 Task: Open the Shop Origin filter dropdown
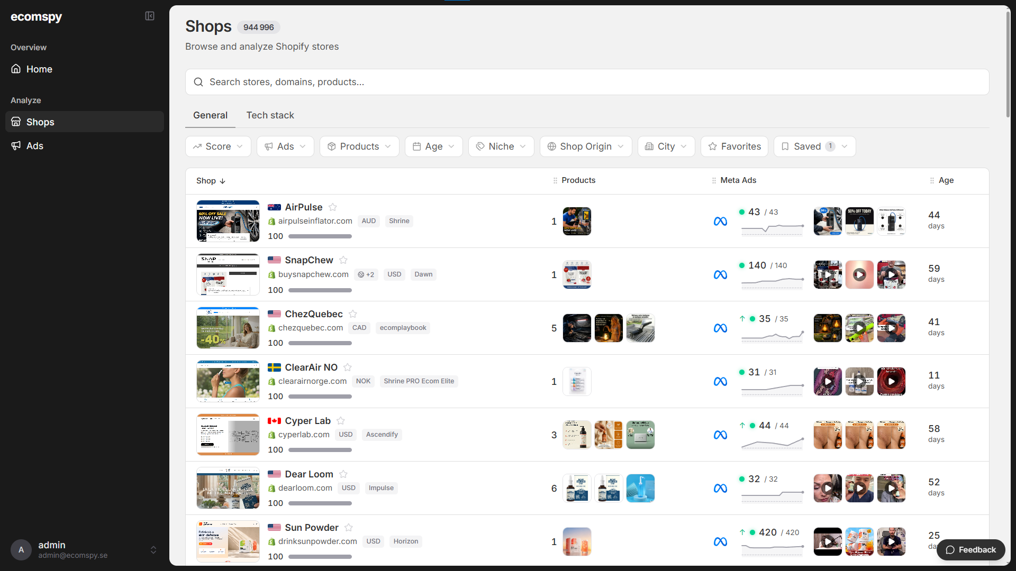[x=586, y=146]
